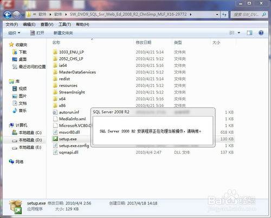Open the view options dropdown arrow

pos(239,33)
